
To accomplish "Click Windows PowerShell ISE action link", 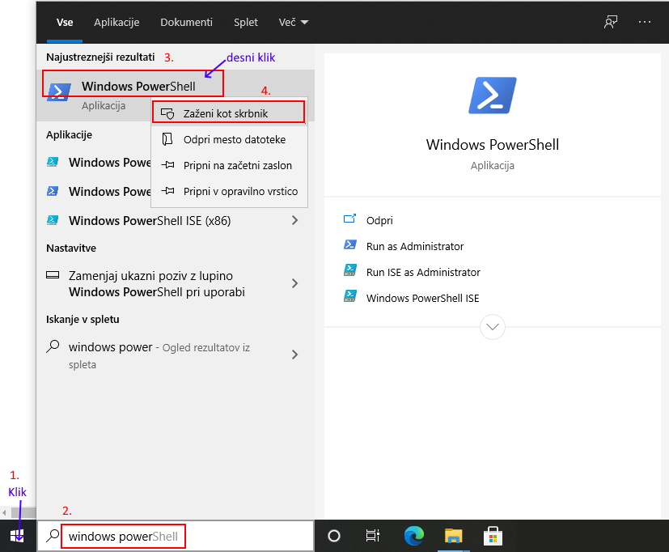I will pos(422,298).
